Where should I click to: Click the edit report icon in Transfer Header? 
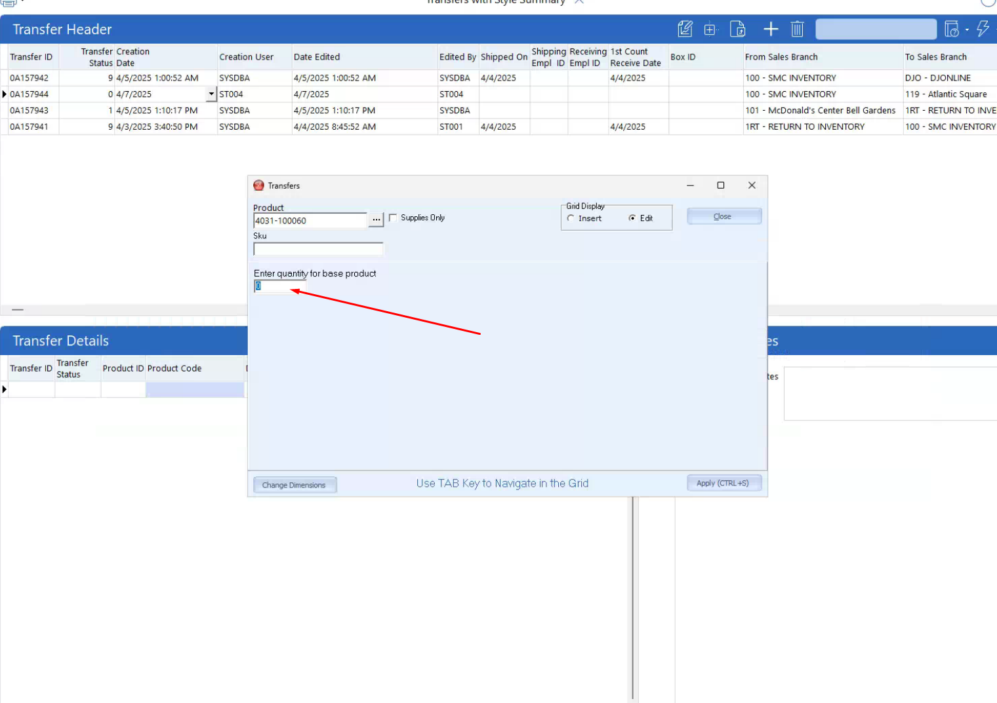(685, 29)
